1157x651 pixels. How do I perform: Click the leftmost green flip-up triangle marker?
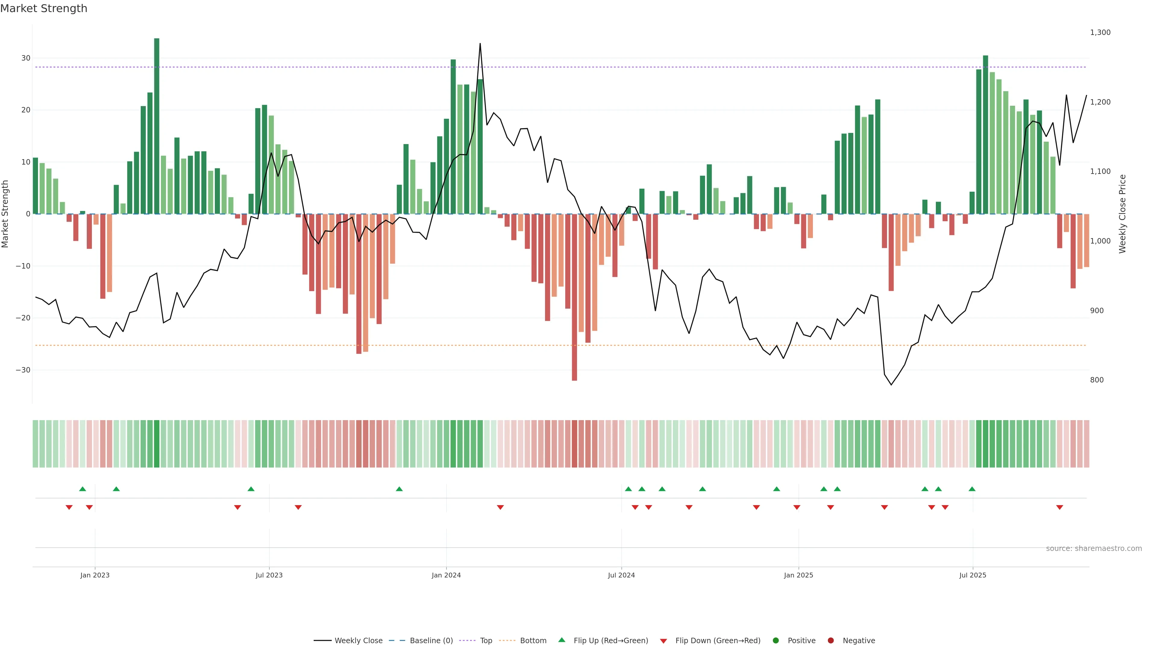coord(83,489)
